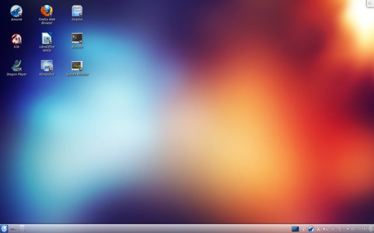Expand hidden system tray icons arrow
This screenshot has width=374, height=233.
pyautogui.click(x=348, y=229)
